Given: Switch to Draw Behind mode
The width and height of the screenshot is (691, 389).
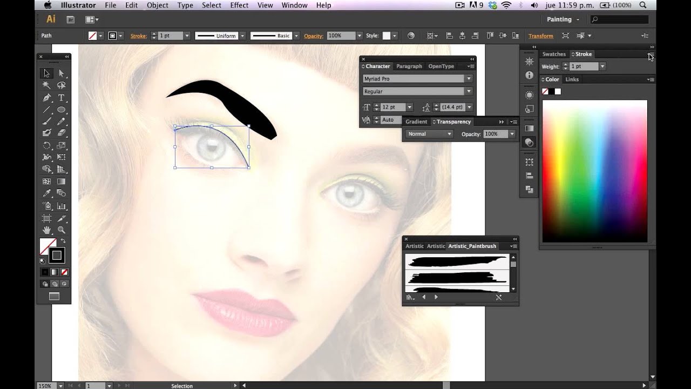Looking at the screenshot, I should (x=55, y=284).
